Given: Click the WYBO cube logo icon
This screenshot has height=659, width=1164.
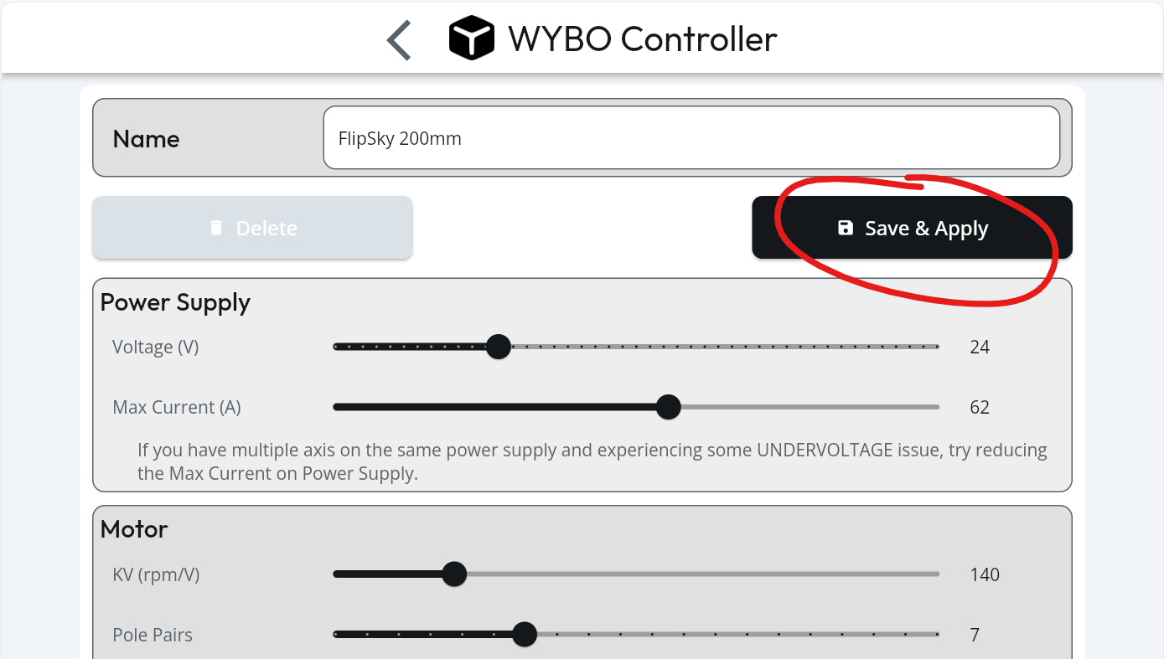Looking at the screenshot, I should click(x=471, y=39).
